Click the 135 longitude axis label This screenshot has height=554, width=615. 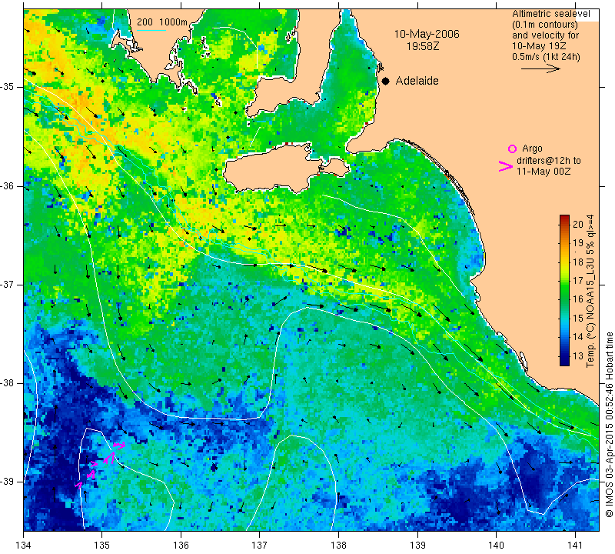click(x=102, y=546)
